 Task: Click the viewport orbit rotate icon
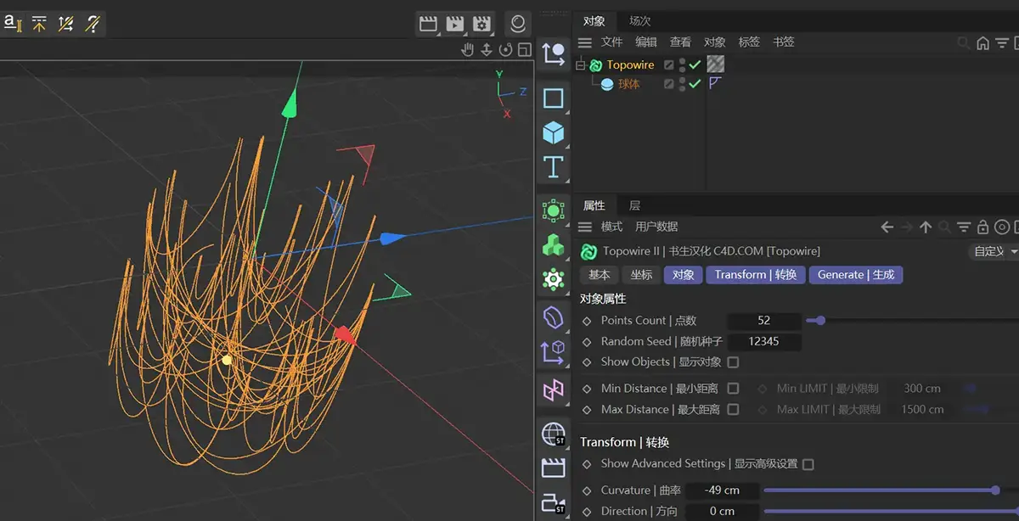[506, 50]
